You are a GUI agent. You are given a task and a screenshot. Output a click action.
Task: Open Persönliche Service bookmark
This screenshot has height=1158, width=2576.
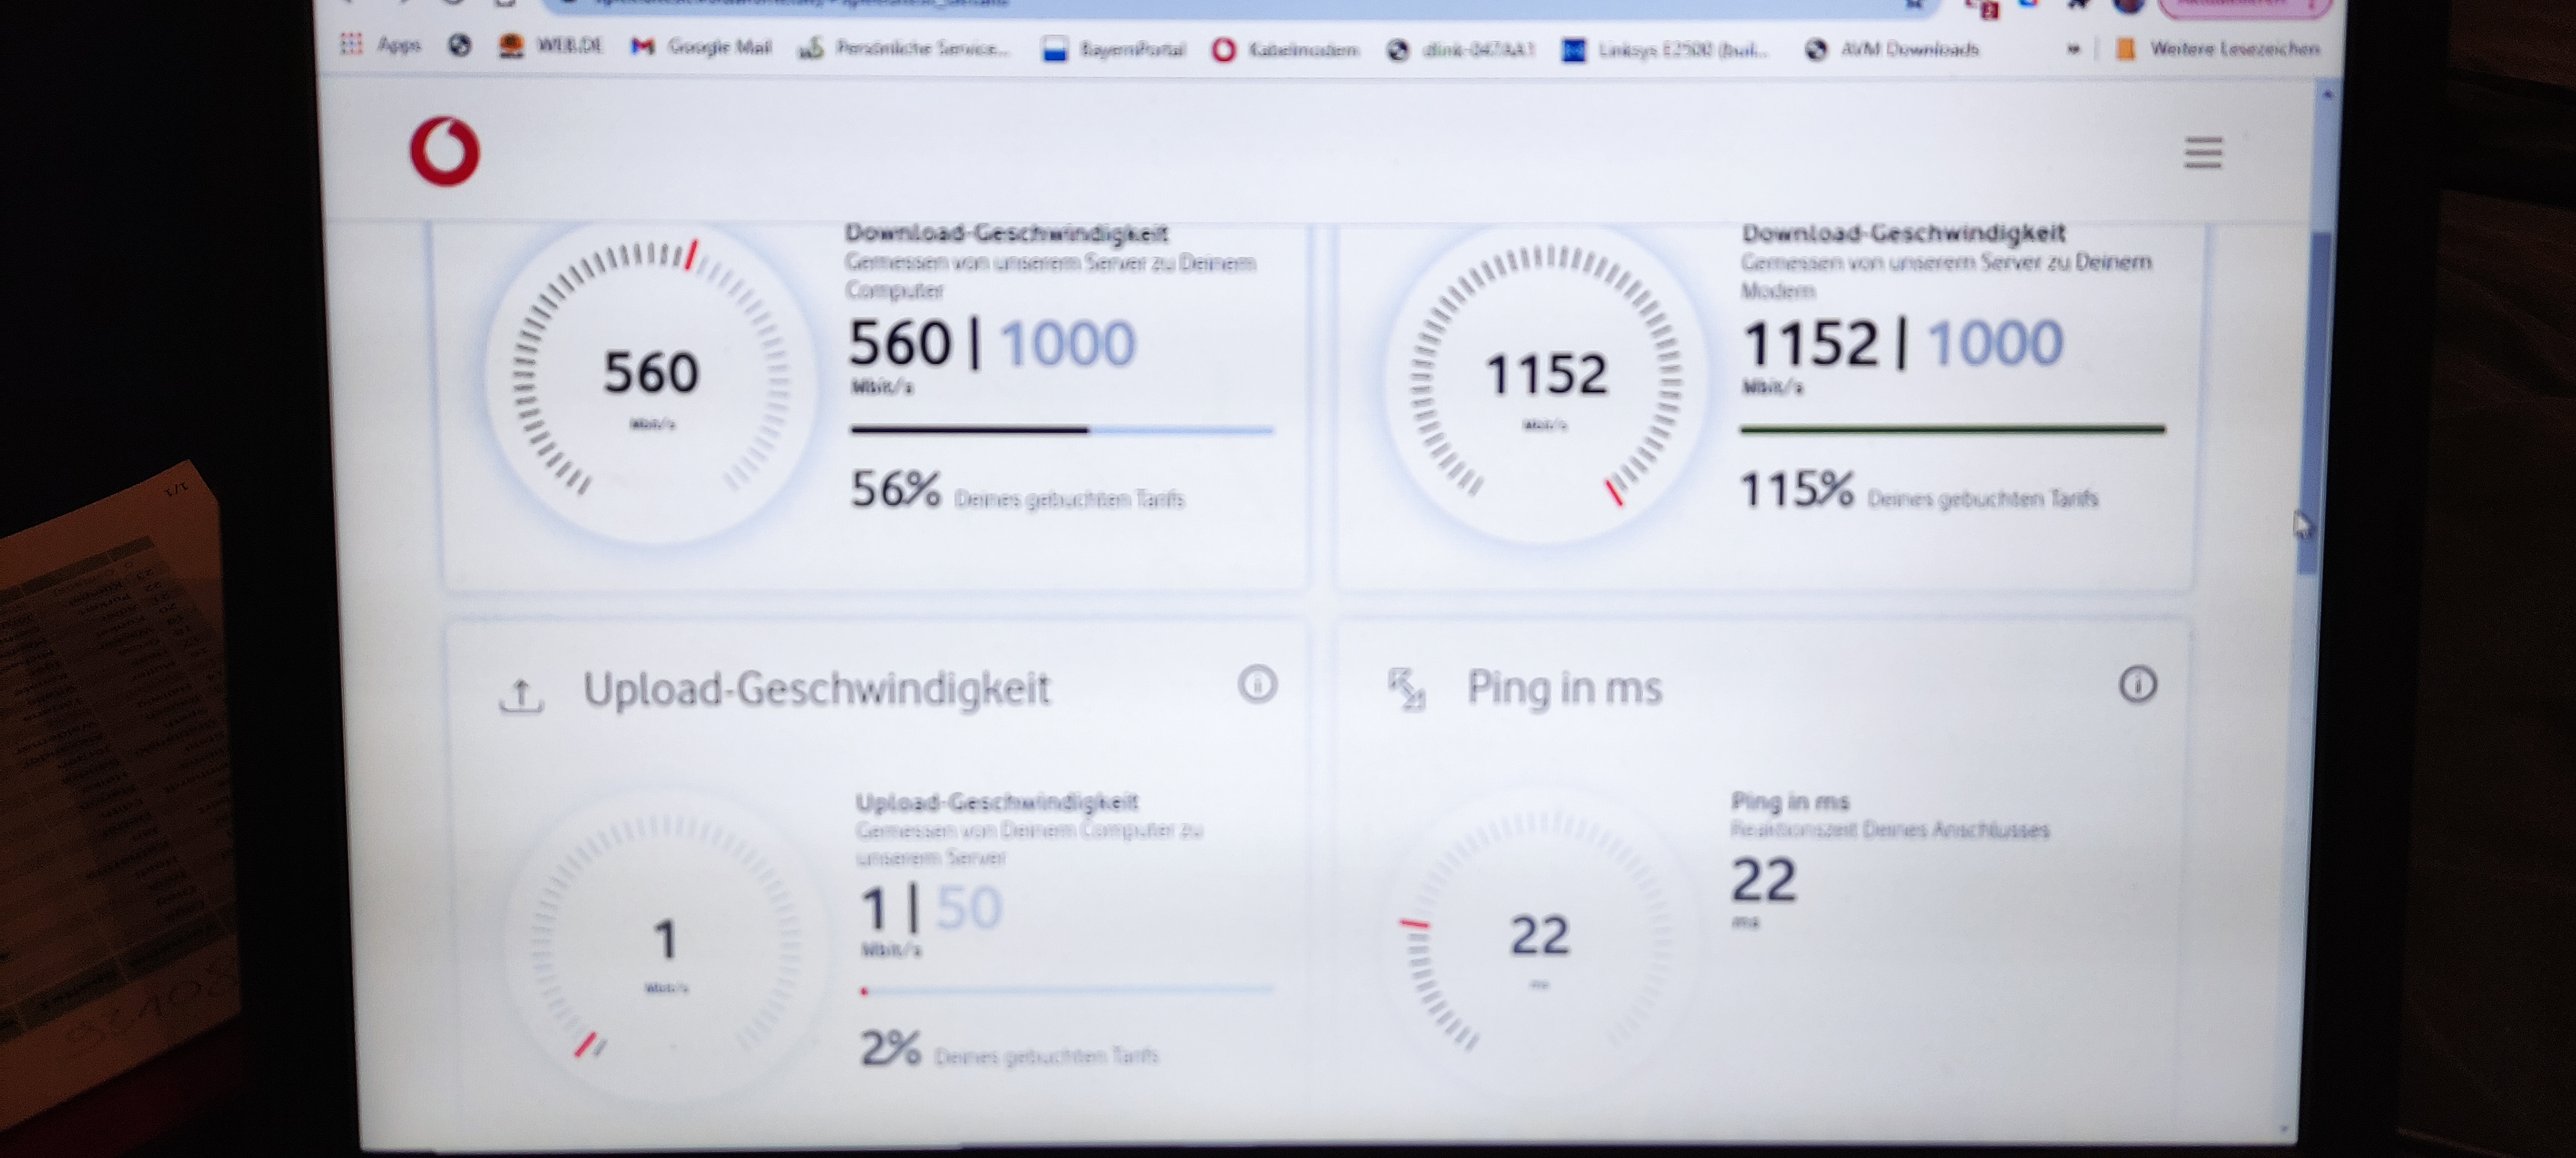pos(905,48)
